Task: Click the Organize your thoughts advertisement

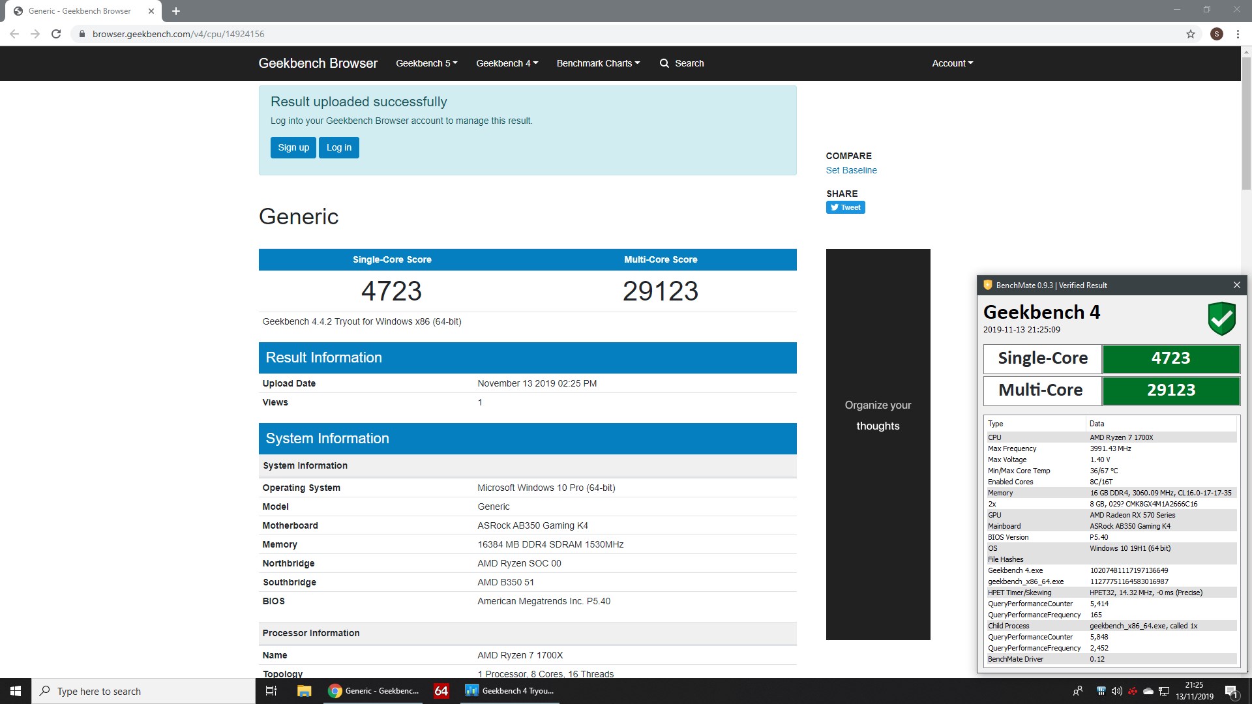Action: 878,444
